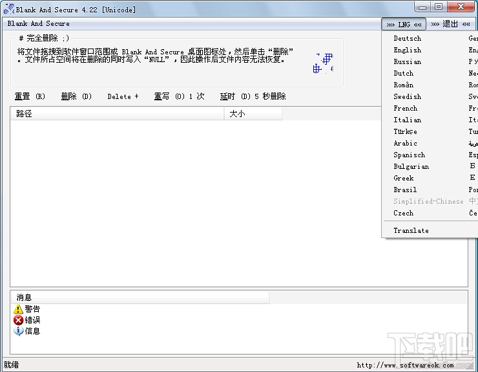Click the yellow warning triangle icon
Screen dimensions: 478x372
pos(18,309)
